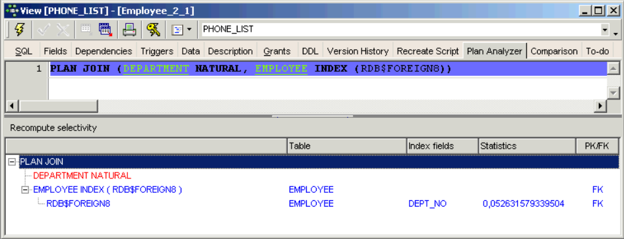Open the dropdown arrow next to document icon
Viewport: 624px width, 239px height.
pyautogui.click(x=189, y=30)
